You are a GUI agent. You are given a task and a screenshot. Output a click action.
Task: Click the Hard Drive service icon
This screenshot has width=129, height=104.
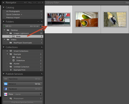tap(6, 79)
